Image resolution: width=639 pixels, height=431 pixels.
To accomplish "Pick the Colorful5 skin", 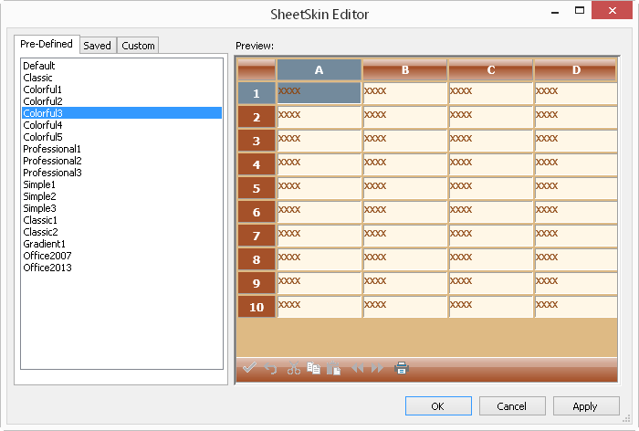I will point(121,137).
